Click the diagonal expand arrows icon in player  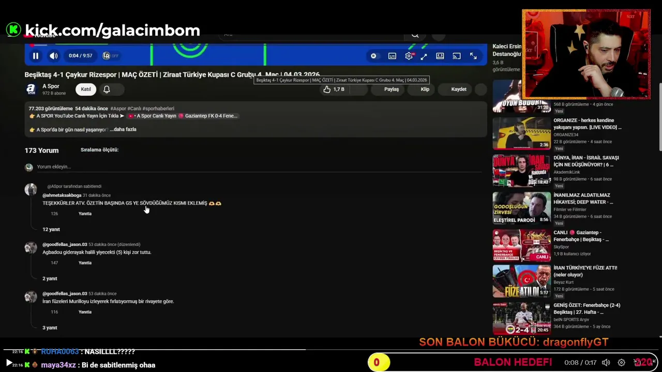424,56
